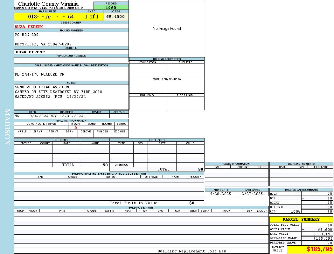The height and width of the screenshot is (254, 334).
Task: Click the red taxable value $185,795
Action: pos(319,249)
